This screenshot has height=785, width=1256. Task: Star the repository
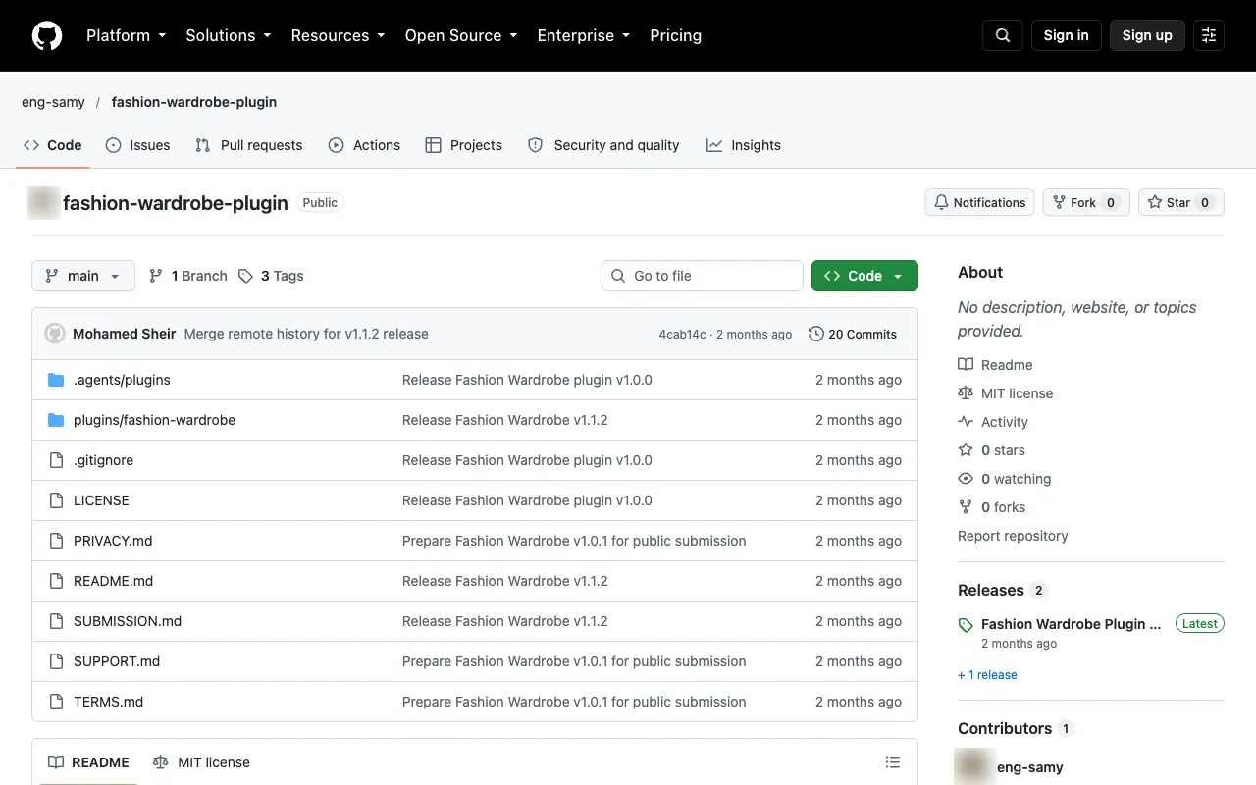coord(1181,202)
